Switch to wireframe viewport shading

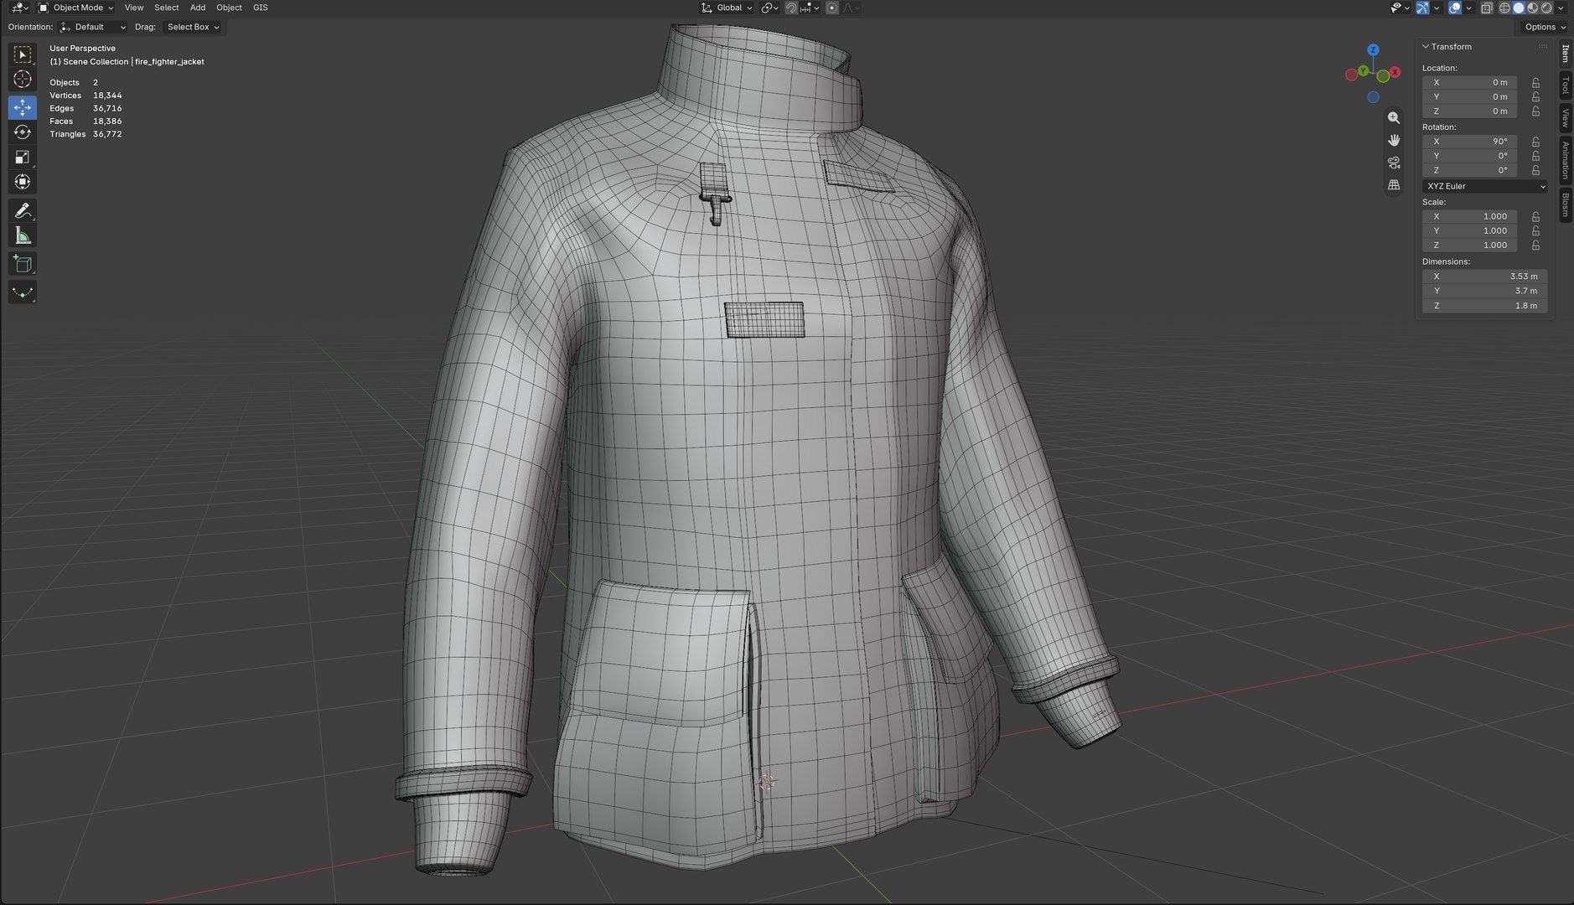coord(1505,8)
